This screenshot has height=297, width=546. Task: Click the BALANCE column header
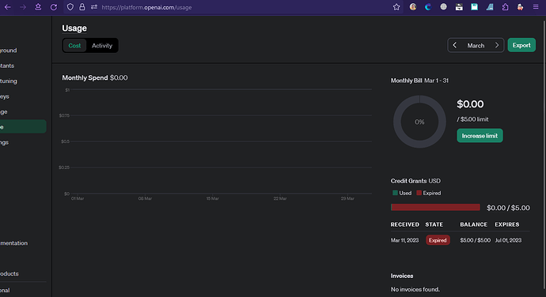(x=473, y=224)
